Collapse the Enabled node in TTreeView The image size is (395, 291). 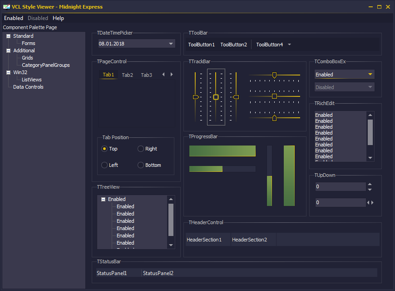(103, 200)
